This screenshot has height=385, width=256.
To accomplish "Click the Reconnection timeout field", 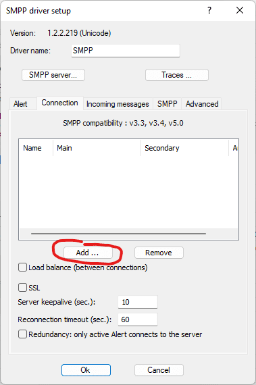I will [138, 319].
